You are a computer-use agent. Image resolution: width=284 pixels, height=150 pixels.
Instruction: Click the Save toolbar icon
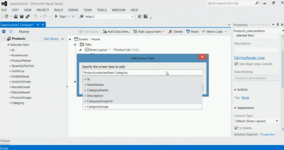click(x=22, y=16)
